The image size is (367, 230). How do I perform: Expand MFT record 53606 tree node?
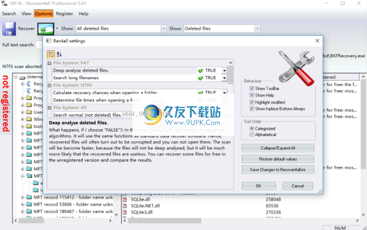pos(23,204)
